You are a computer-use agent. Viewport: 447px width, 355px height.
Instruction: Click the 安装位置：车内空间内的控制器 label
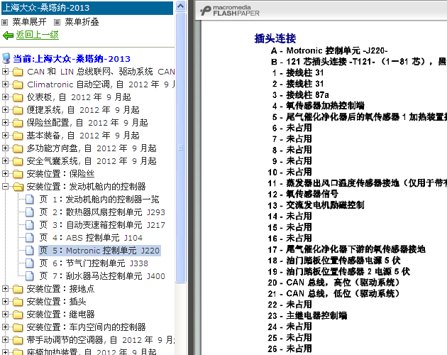coord(86,327)
